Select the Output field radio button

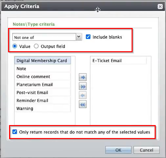[x=36, y=46]
